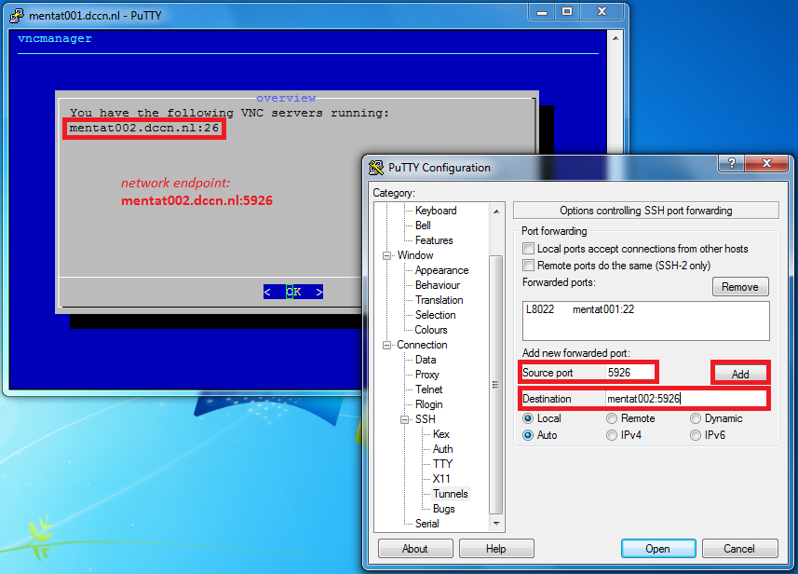Select the Remote radio button
The height and width of the screenshot is (574, 798).
(612, 419)
